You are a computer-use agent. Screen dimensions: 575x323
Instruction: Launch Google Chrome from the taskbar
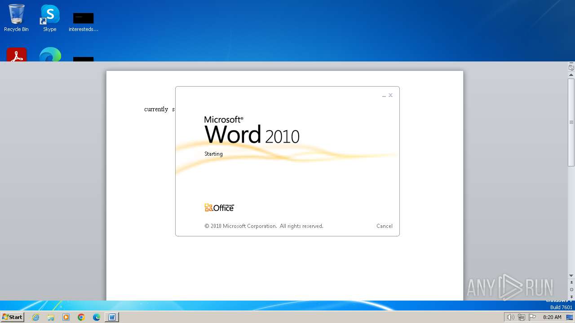pos(81,317)
